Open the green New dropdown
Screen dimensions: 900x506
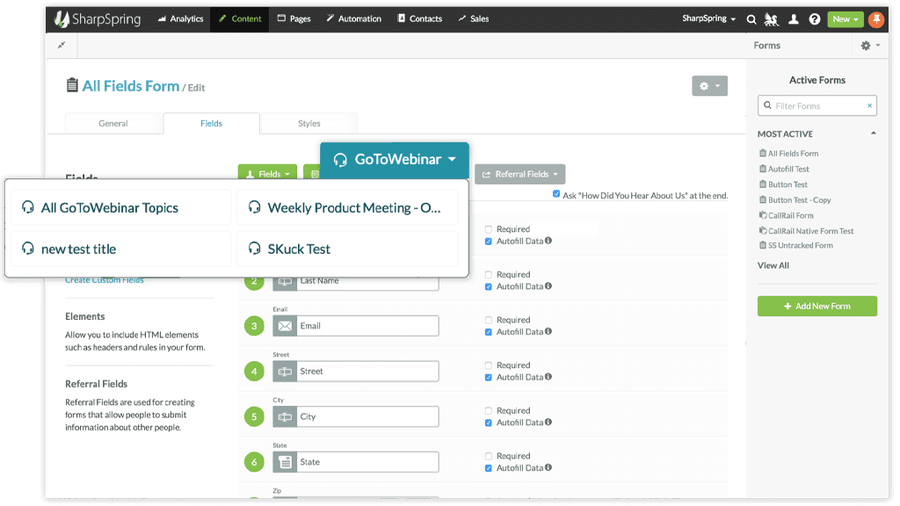845,19
